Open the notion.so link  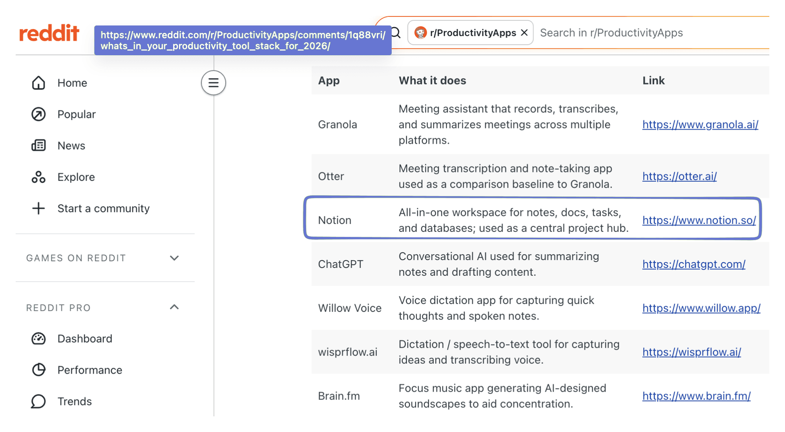coord(699,220)
